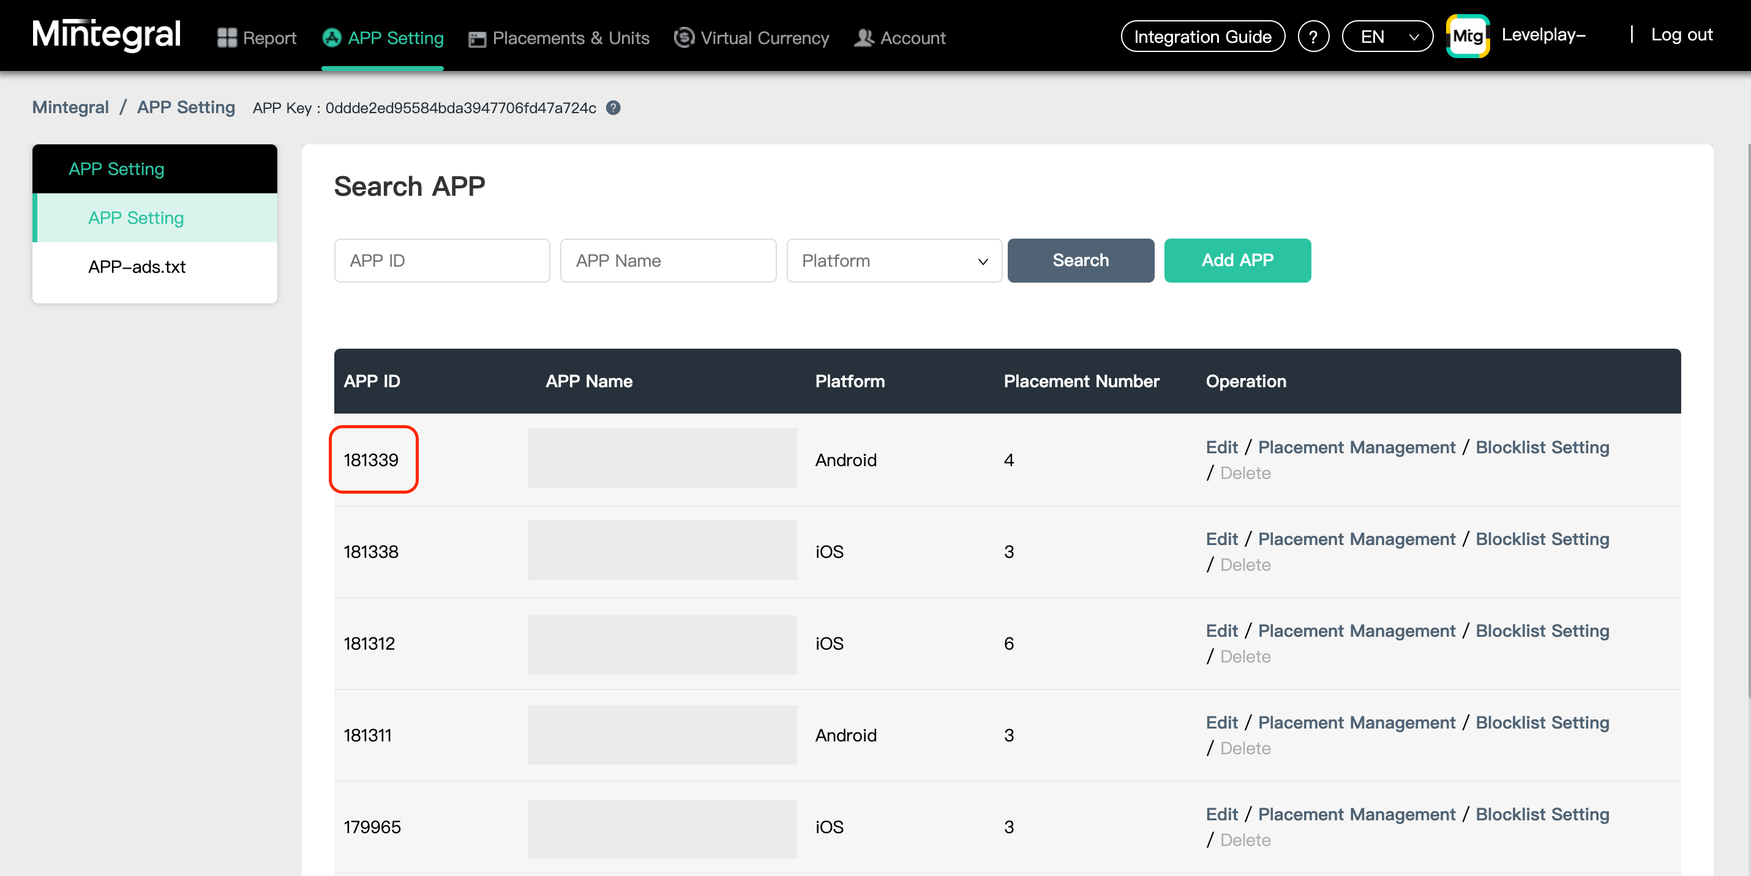This screenshot has height=876, width=1751.
Task: Select APP ID cell 181312
Action: tap(369, 644)
